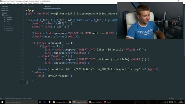Image resolution: width=185 pixels, height=104 pixels.
Task: Open the taskbar clock and date
Action: [181, 102]
